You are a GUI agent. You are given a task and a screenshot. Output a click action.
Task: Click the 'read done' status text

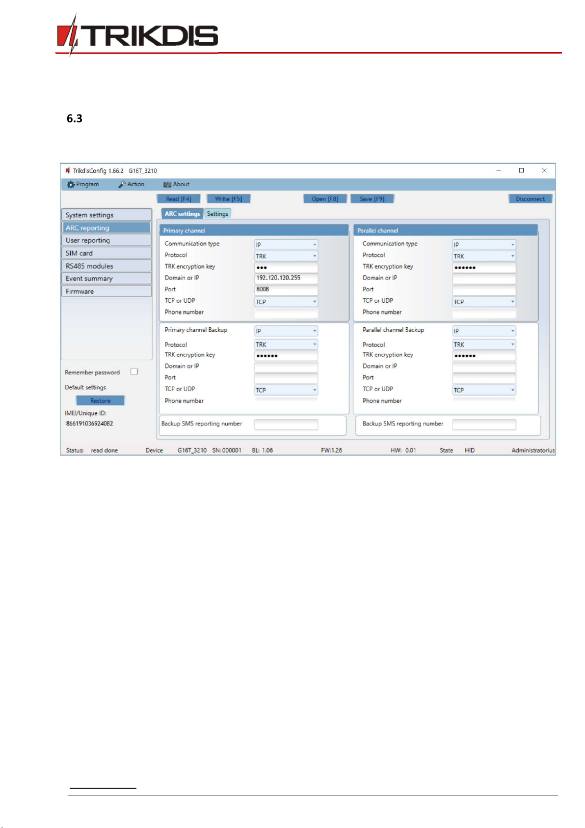click(105, 450)
